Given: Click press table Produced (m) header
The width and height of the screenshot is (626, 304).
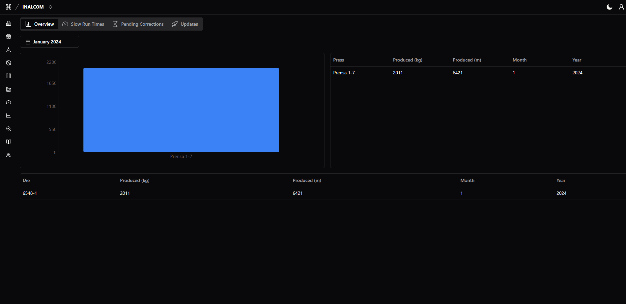Looking at the screenshot, I should [x=467, y=60].
